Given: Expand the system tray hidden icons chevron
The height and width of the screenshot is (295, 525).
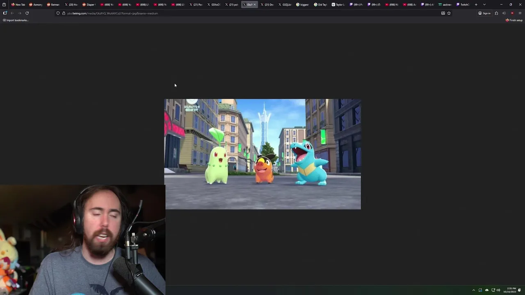Looking at the screenshot, I should pyautogui.click(x=474, y=290).
